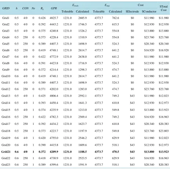170x169 pixels.
Task: Select the Grid8 row label
Action: (6, 63)
